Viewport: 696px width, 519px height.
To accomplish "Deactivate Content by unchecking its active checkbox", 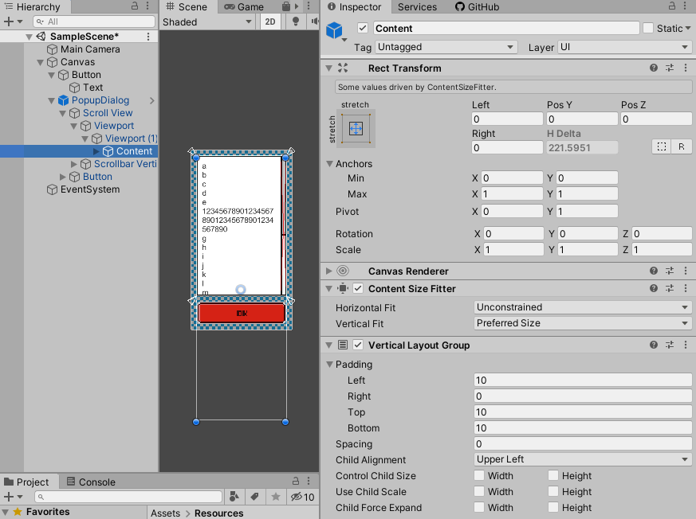I will pyautogui.click(x=361, y=28).
